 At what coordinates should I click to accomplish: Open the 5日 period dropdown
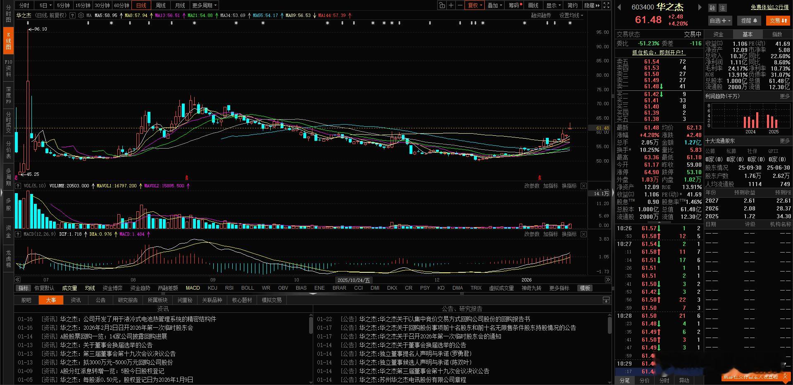[45, 5]
